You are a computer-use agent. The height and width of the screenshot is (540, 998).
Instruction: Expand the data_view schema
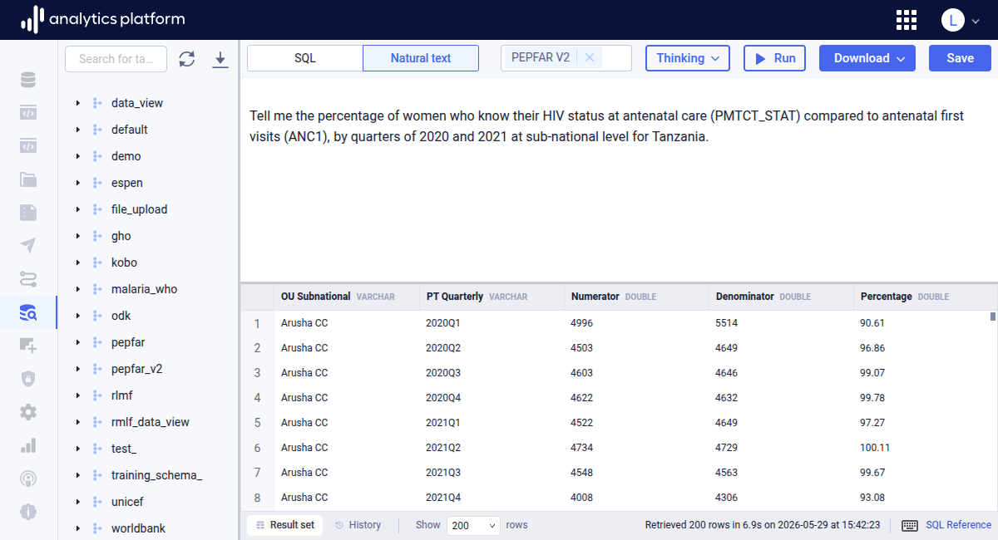pos(77,103)
